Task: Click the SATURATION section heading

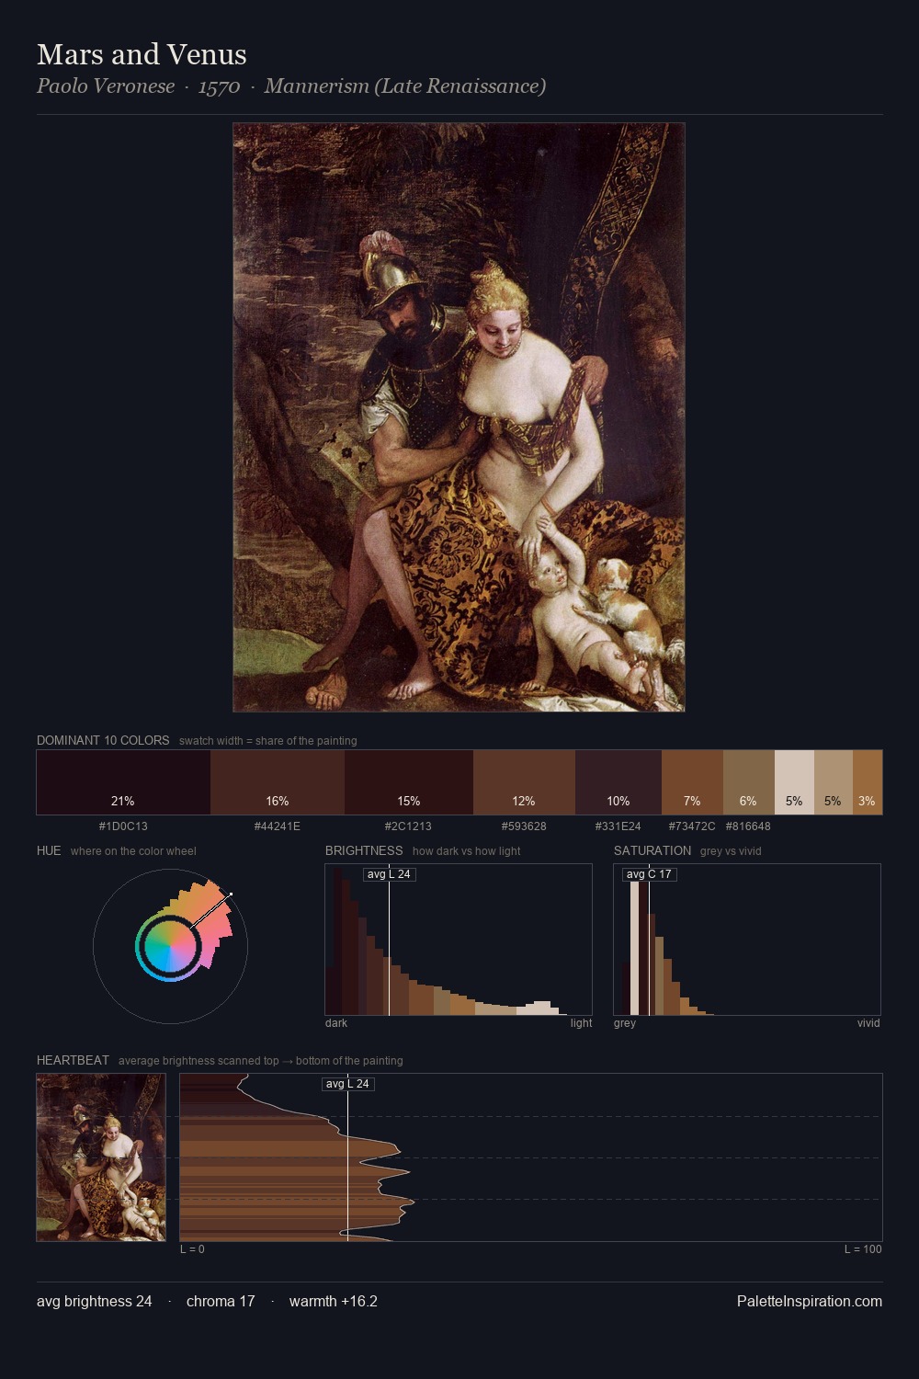Action: 652,851
